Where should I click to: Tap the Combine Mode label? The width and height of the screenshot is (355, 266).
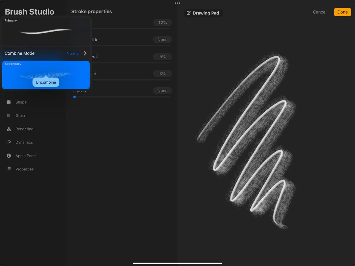click(20, 53)
